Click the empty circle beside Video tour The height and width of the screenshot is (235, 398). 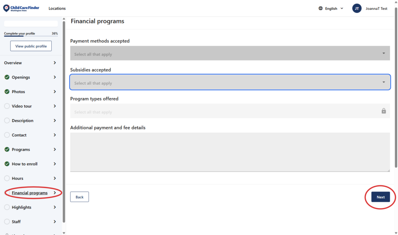coord(7,106)
